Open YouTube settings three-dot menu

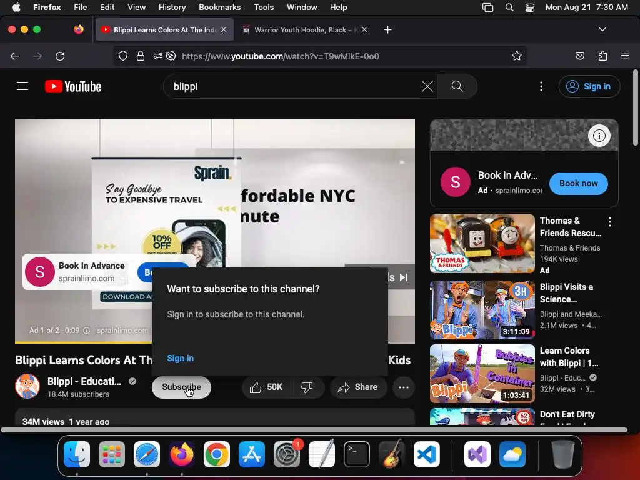(x=541, y=86)
